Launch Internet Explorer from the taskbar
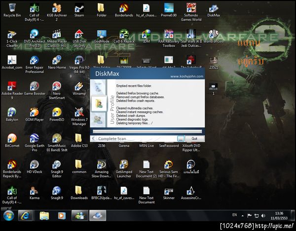 pyautogui.click(x=25, y=215)
